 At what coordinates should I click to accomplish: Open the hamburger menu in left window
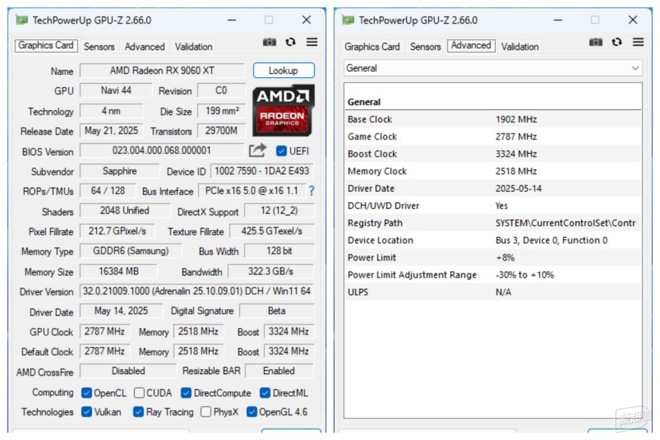tap(312, 42)
